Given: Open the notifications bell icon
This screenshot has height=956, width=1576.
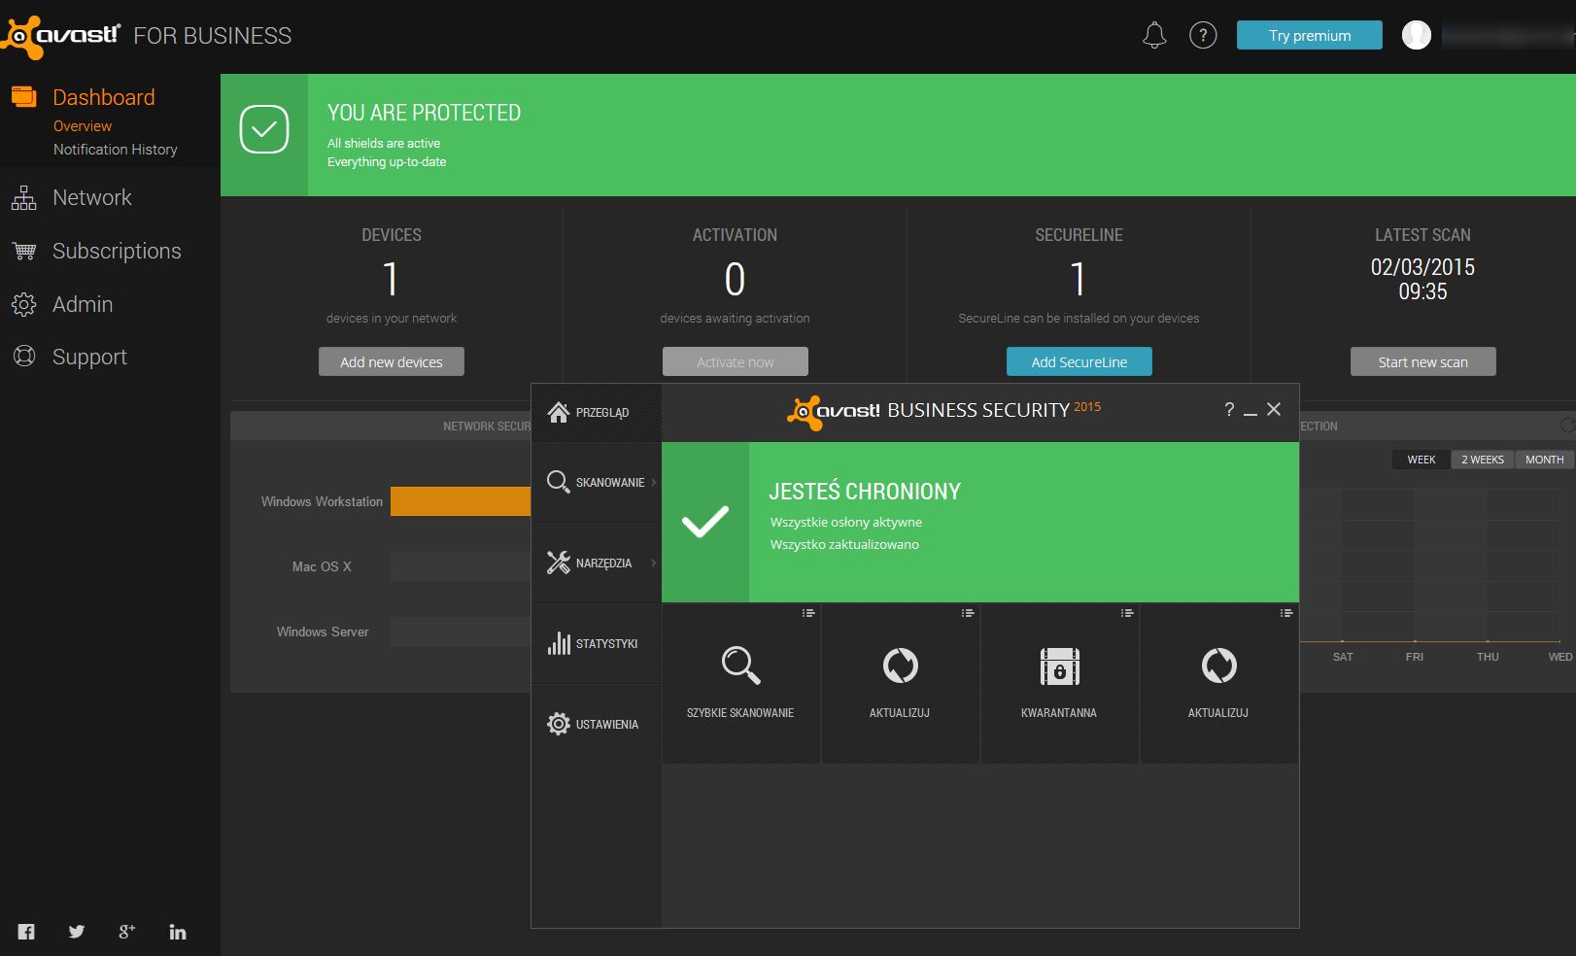Looking at the screenshot, I should pyautogui.click(x=1153, y=36).
